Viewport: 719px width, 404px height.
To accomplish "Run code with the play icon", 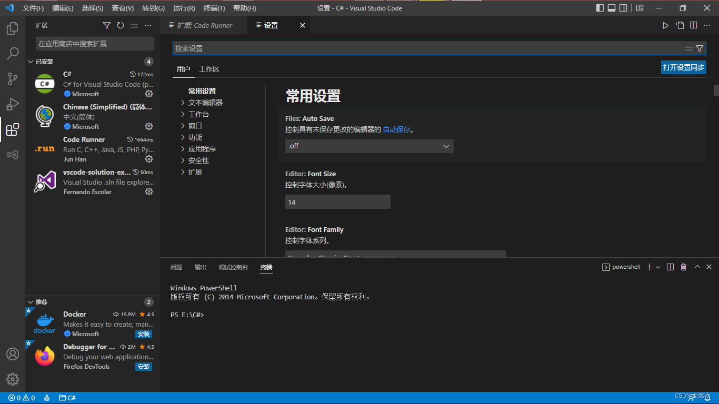I will click(665, 25).
